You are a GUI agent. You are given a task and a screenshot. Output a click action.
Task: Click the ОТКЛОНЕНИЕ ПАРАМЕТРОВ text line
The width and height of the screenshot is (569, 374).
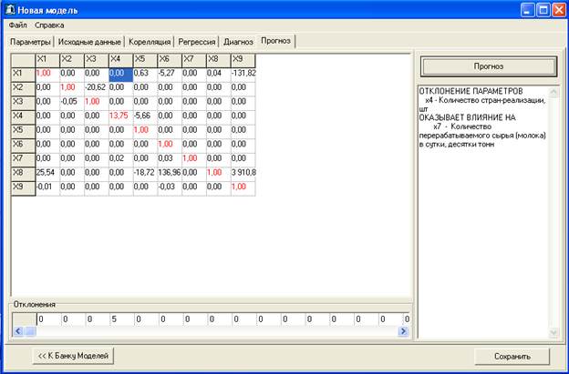[471, 91]
